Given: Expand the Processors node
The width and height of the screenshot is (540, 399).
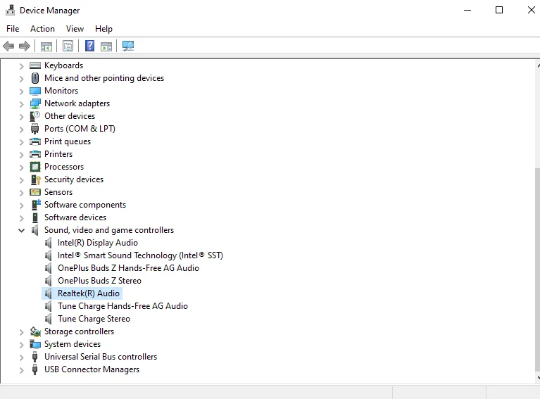Looking at the screenshot, I should (x=21, y=167).
